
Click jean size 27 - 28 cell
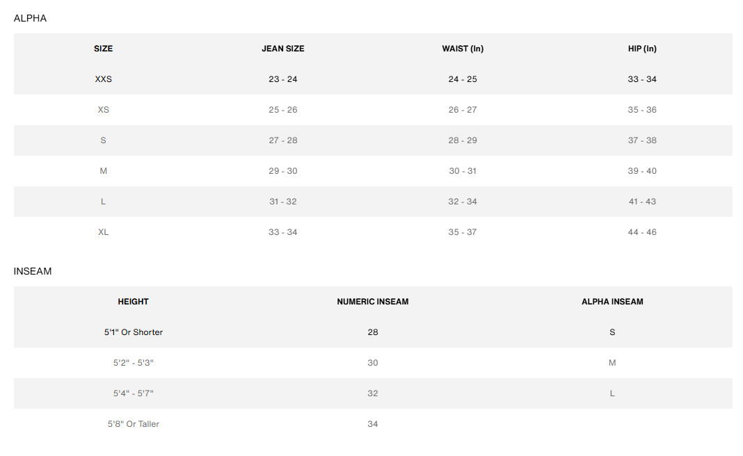coord(282,140)
